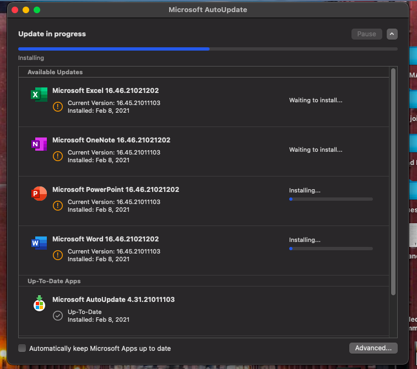Click the warning icon under Microsoft PowerPoint
This screenshot has height=369, width=417.
(x=58, y=206)
